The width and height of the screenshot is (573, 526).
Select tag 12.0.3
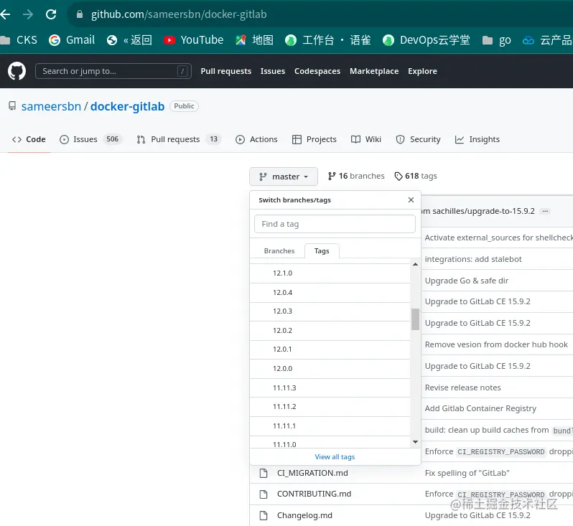[330, 311]
